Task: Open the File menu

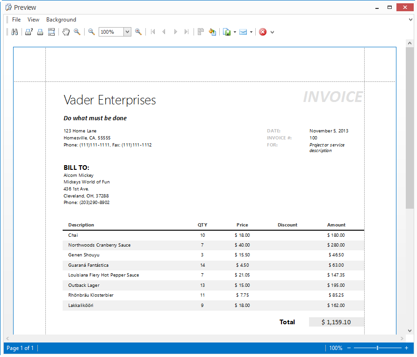Action: (16, 20)
